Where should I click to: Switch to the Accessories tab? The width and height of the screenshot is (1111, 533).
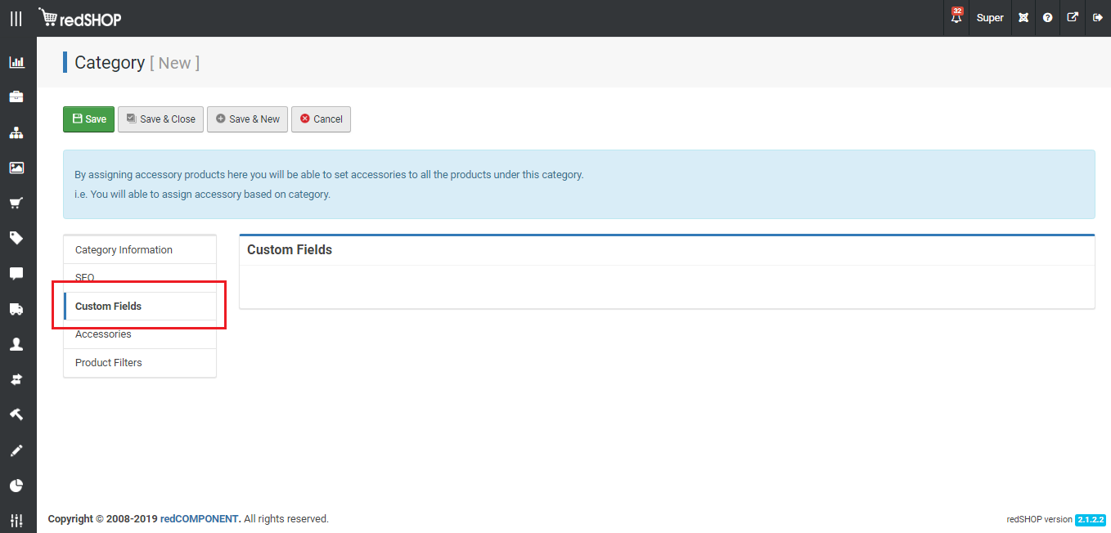pyautogui.click(x=140, y=334)
